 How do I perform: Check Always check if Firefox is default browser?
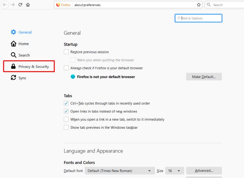pos(66,68)
